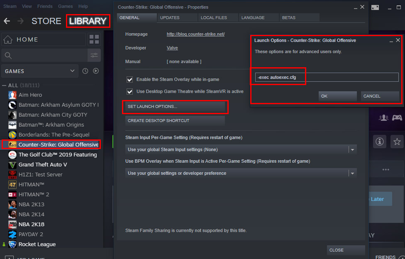
Task: Show ready-to-play games icon
Action: coord(96,71)
